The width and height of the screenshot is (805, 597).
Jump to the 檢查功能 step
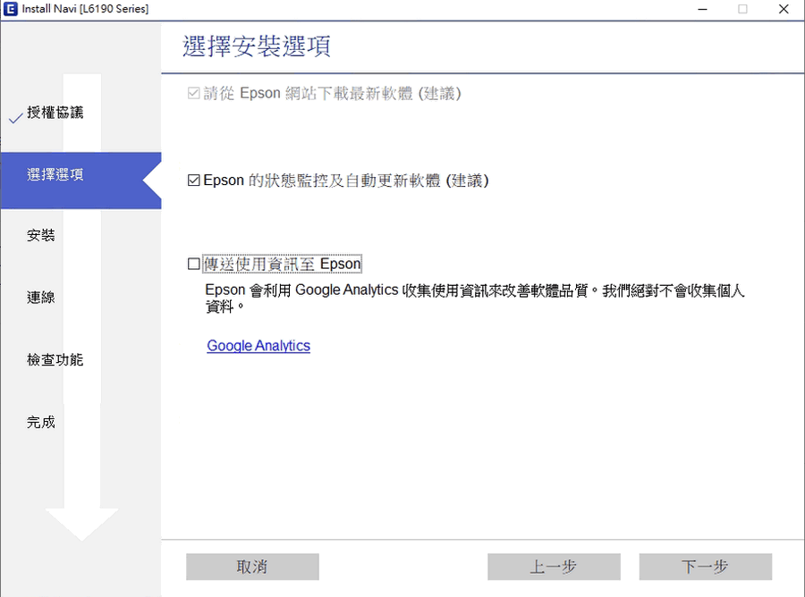click(x=55, y=360)
